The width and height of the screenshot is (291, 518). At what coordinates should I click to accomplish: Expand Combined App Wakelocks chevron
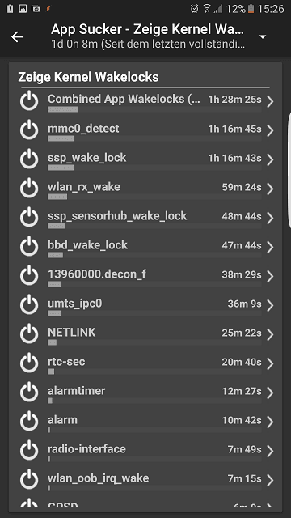[270, 101]
